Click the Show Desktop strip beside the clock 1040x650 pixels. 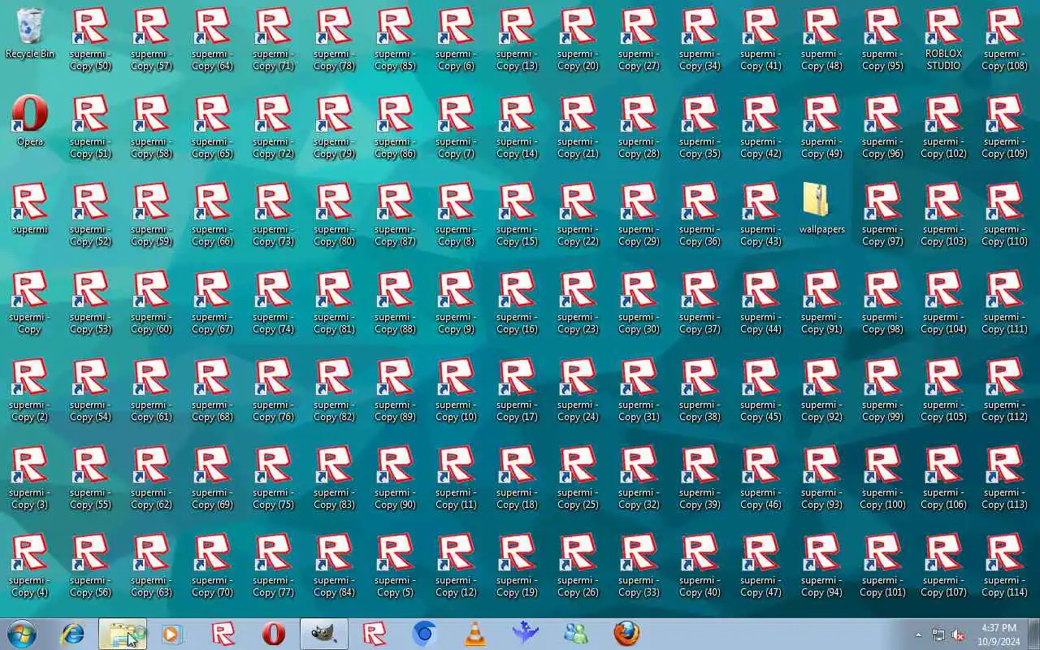click(1033, 634)
